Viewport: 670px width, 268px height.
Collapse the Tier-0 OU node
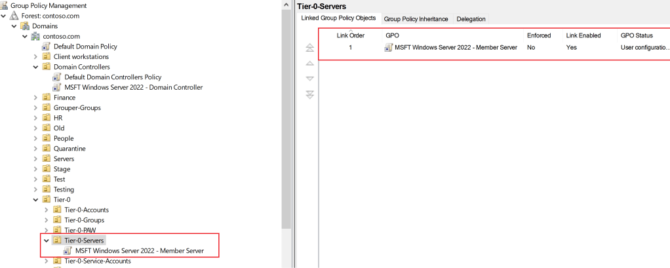point(35,200)
